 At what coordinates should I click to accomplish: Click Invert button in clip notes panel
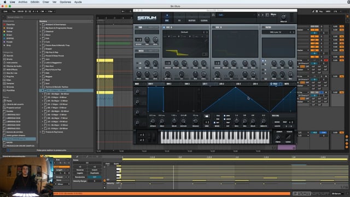(x=95, y=170)
